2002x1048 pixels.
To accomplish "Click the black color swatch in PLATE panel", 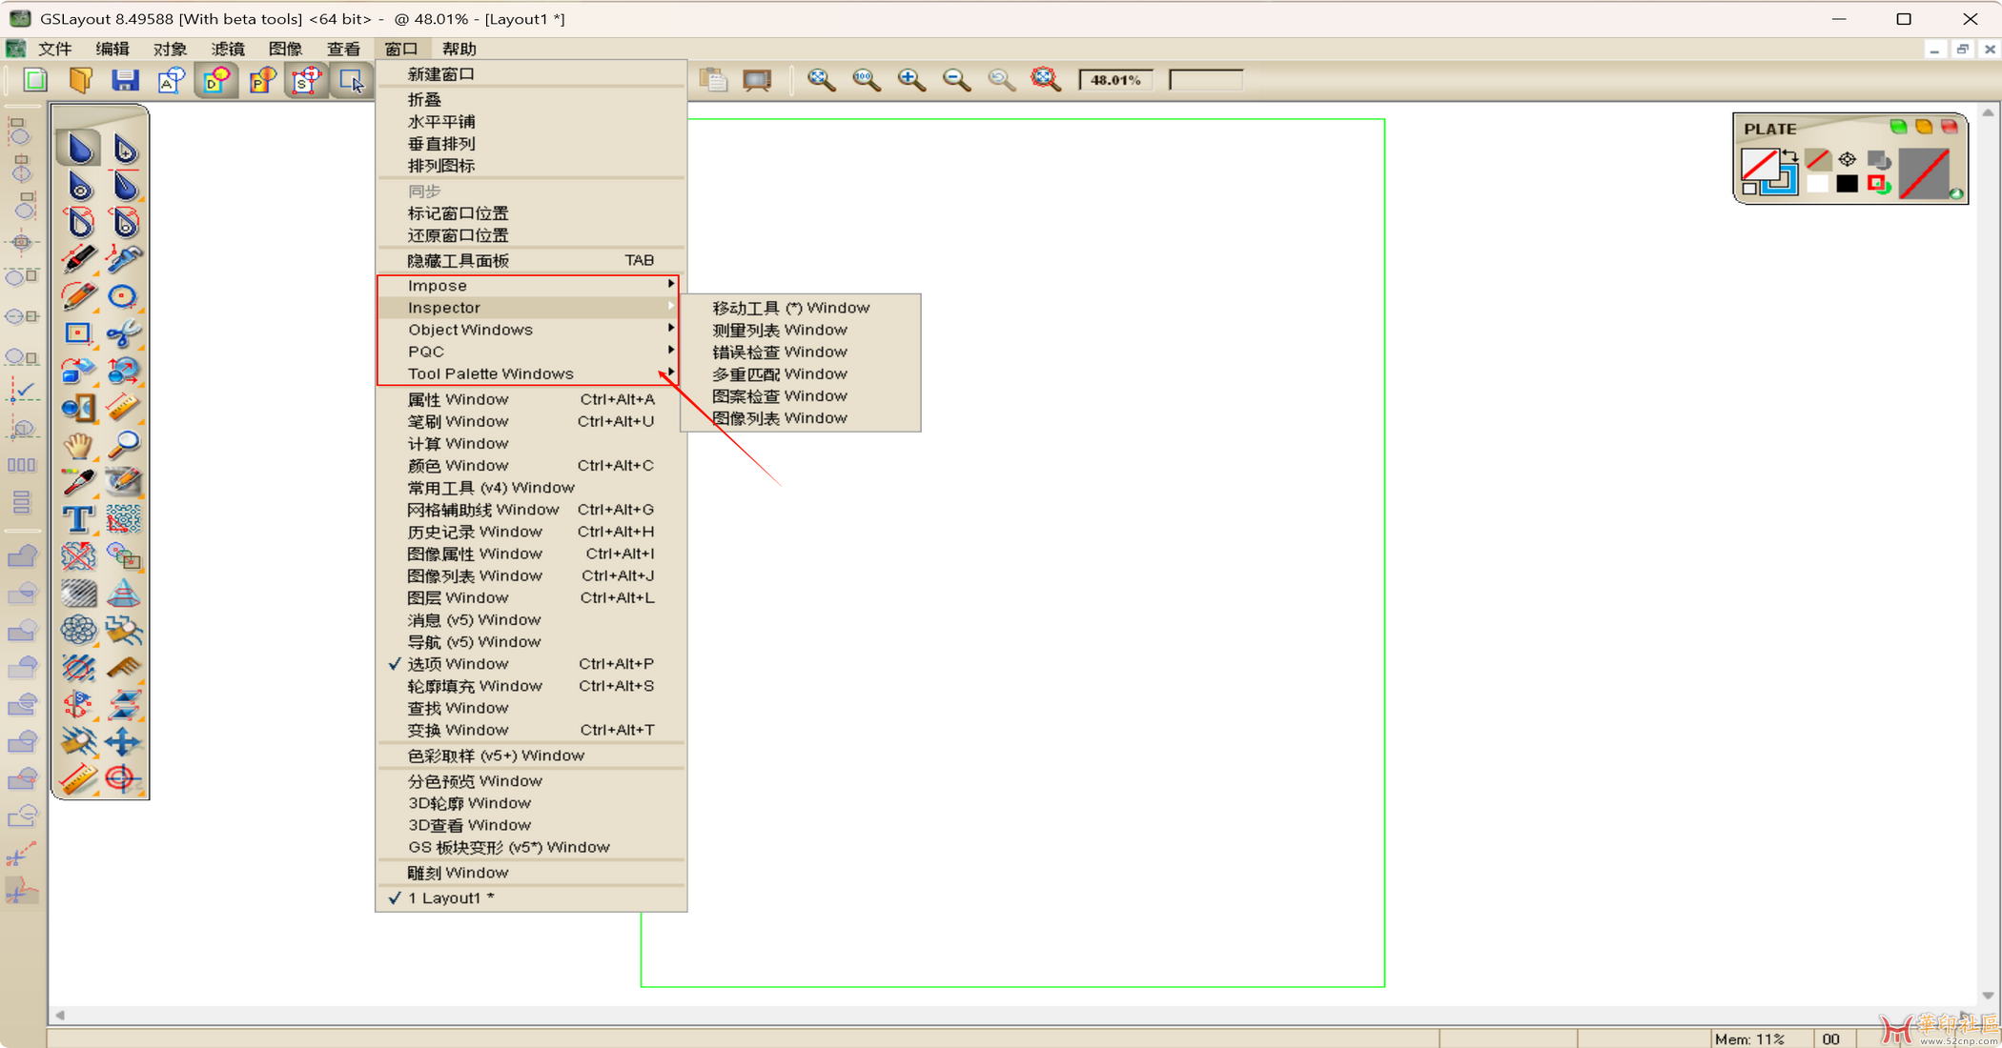I will click(1847, 184).
